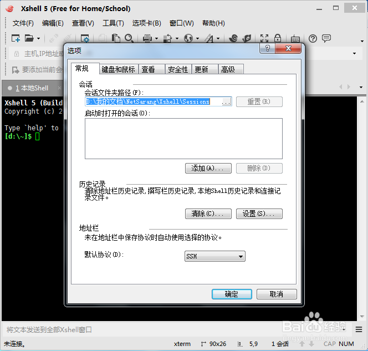Click the Key Mapping keyboard toolbar icon
Viewport: 368px width, 351px height.
tap(295, 38)
